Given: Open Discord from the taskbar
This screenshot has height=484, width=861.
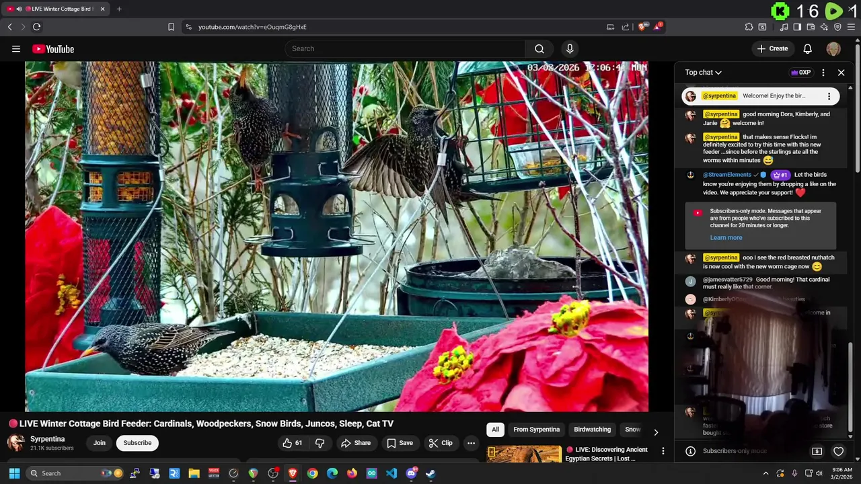Looking at the screenshot, I should [x=411, y=473].
